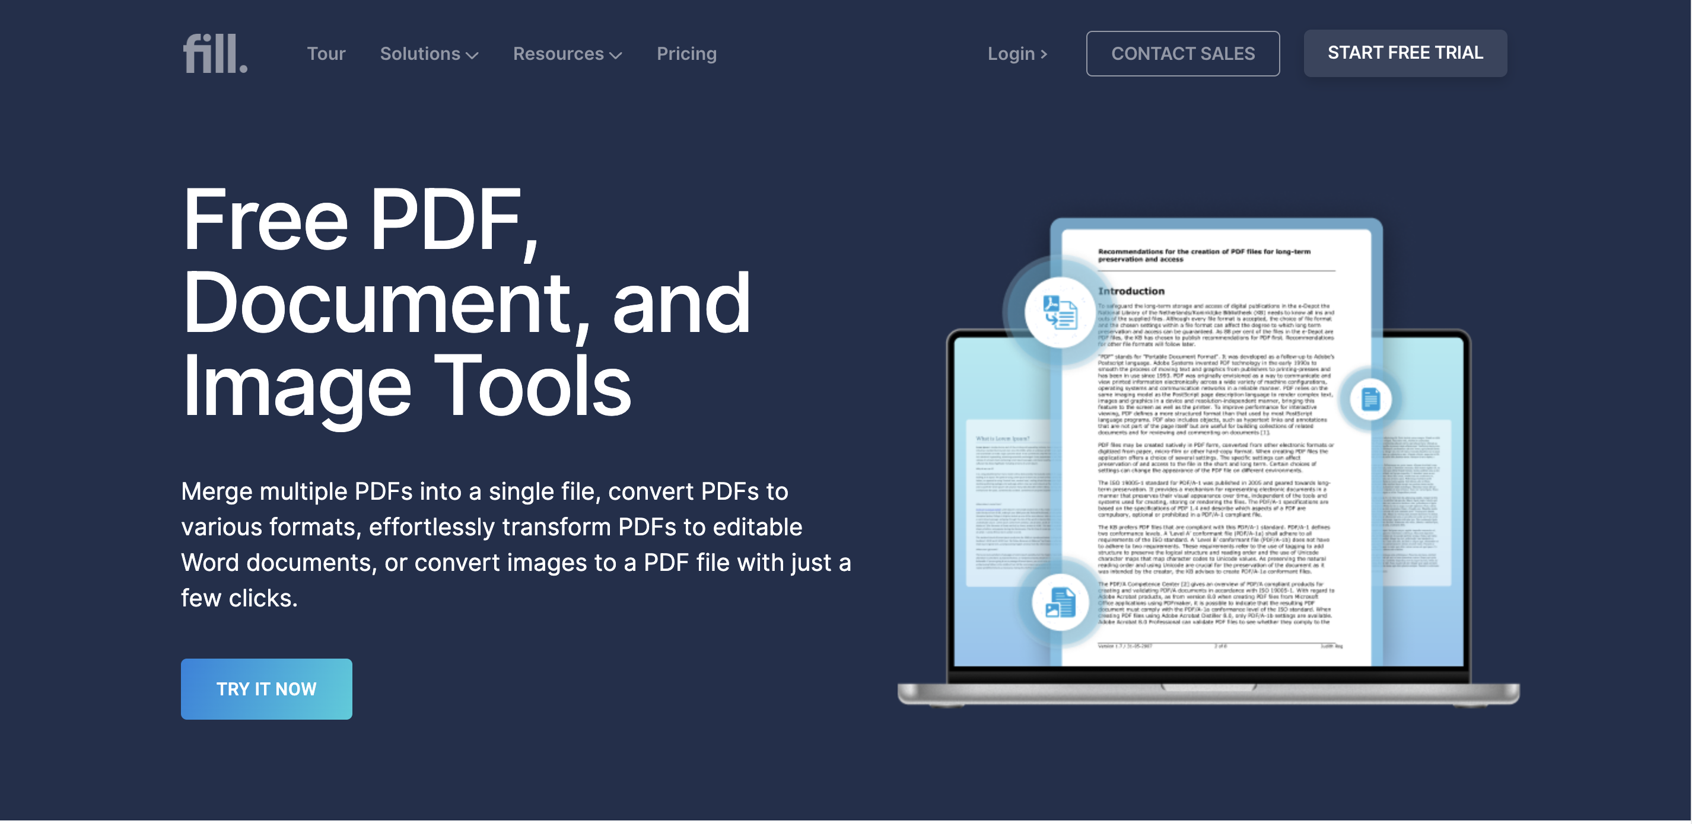This screenshot has height=824, width=1692.
Task: Click START FREE TRIAL button
Action: [x=1406, y=52]
